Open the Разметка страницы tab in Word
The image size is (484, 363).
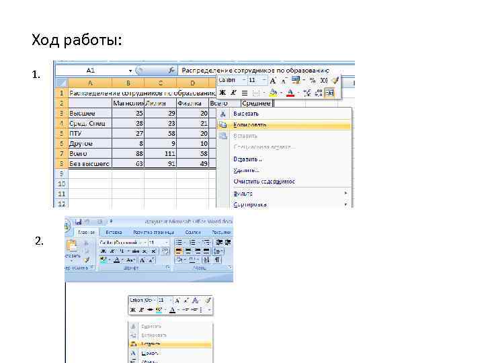pos(153,232)
